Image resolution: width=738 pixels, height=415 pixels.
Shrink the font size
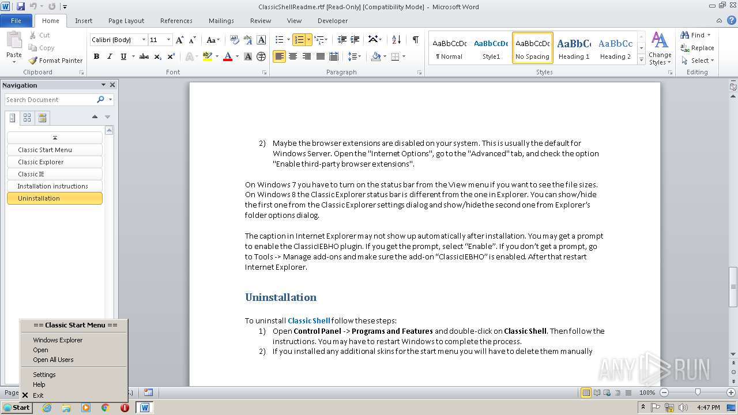[193, 40]
